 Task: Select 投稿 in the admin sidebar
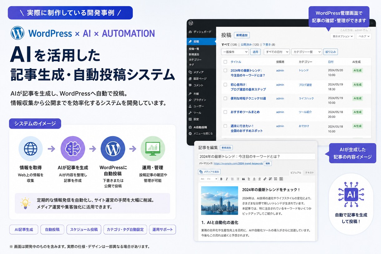(x=202, y=42)
